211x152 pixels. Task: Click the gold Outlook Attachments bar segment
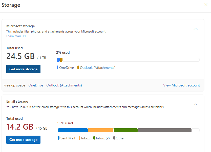61,60
